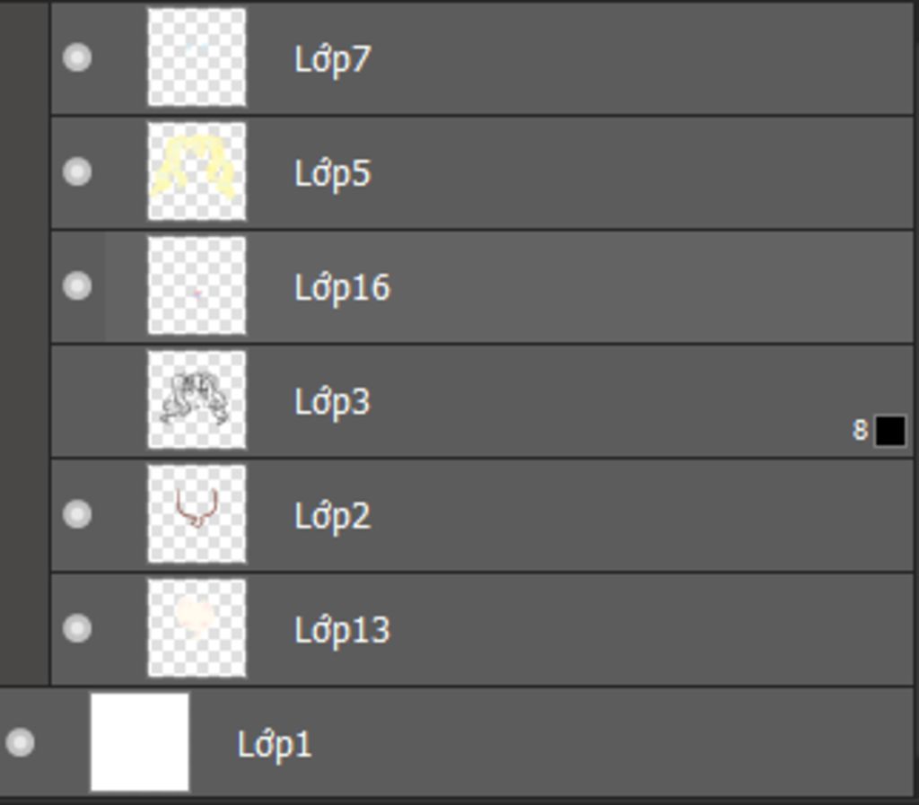Click the black color swatch on Lớp3
This screenshot has width=919, height=805.
click(x=890, y=431)
